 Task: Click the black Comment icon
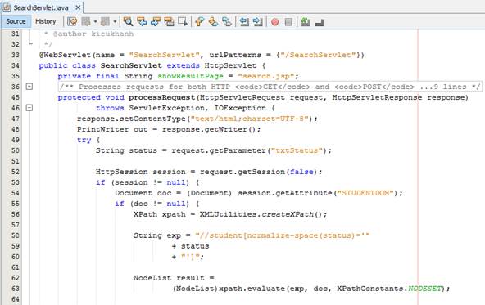[320, 22]
